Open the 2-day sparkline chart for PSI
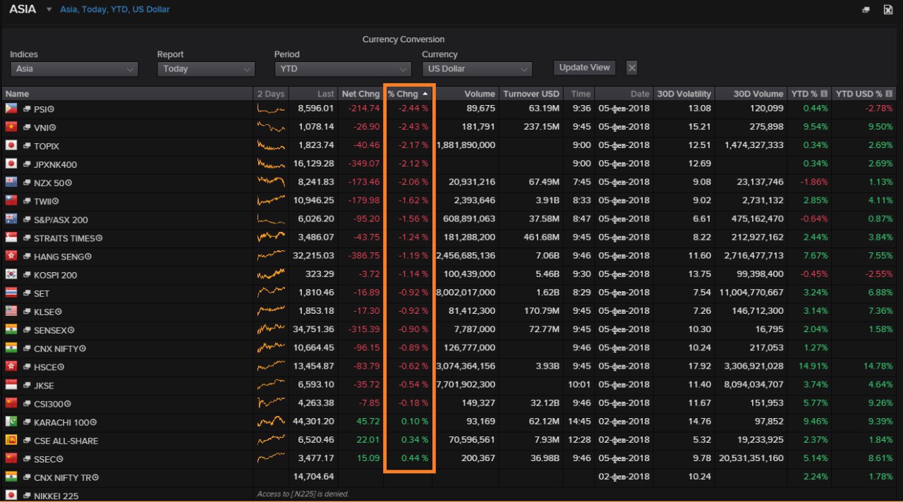The height and width of the screenshot is (502, 903). [272, 109]
